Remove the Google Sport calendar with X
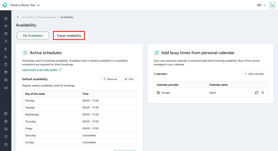 [263, 93]
